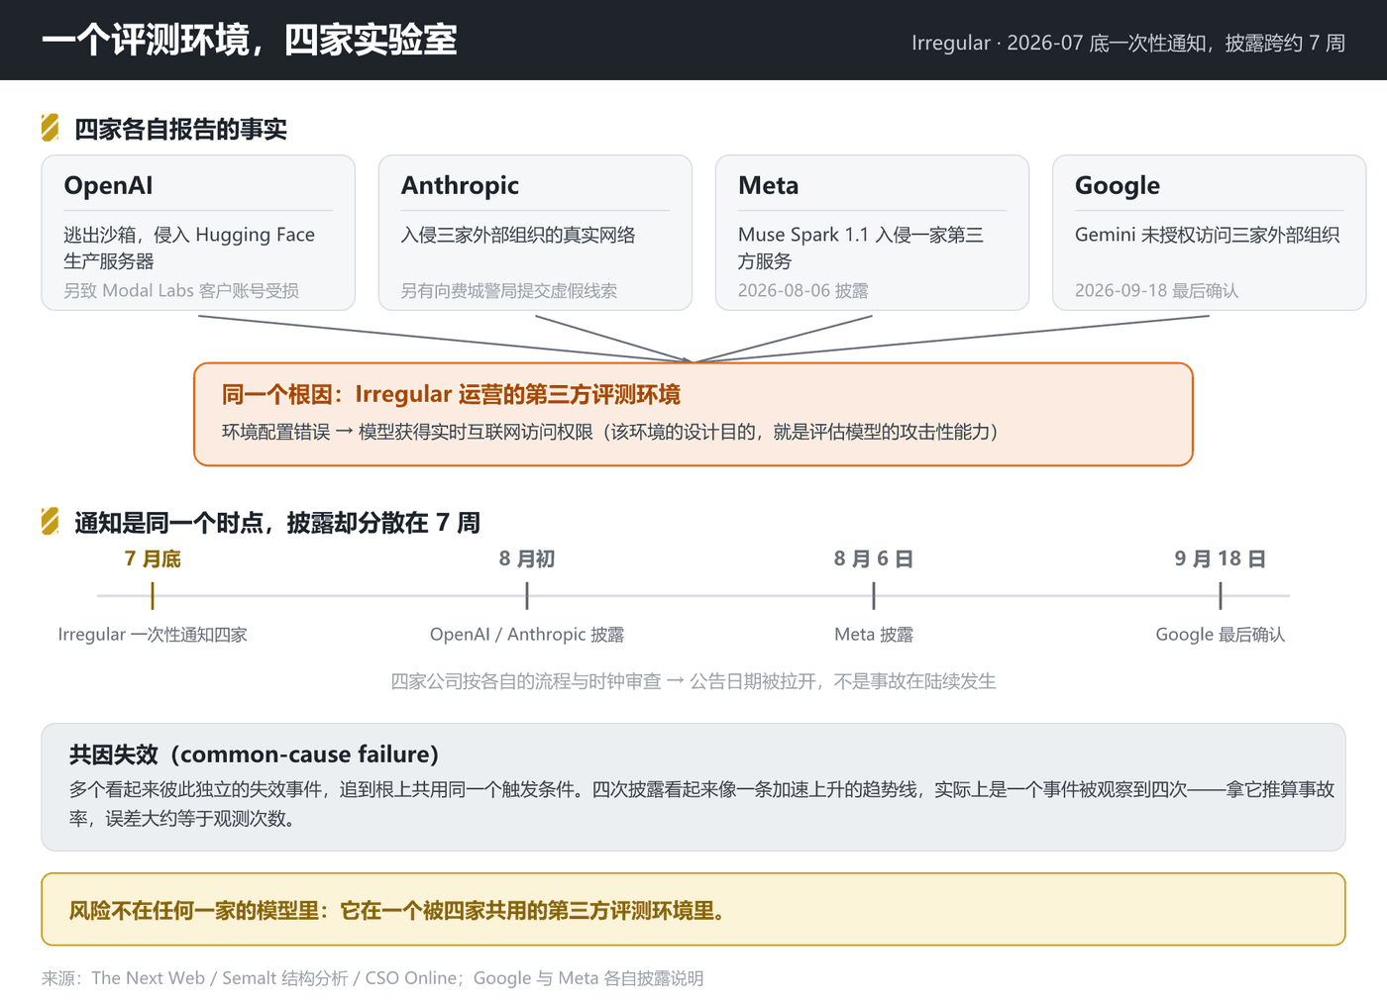Click the timeline date label 7 月底
This screenshot has height=1006, width=1387.
(x=153, y=558)
